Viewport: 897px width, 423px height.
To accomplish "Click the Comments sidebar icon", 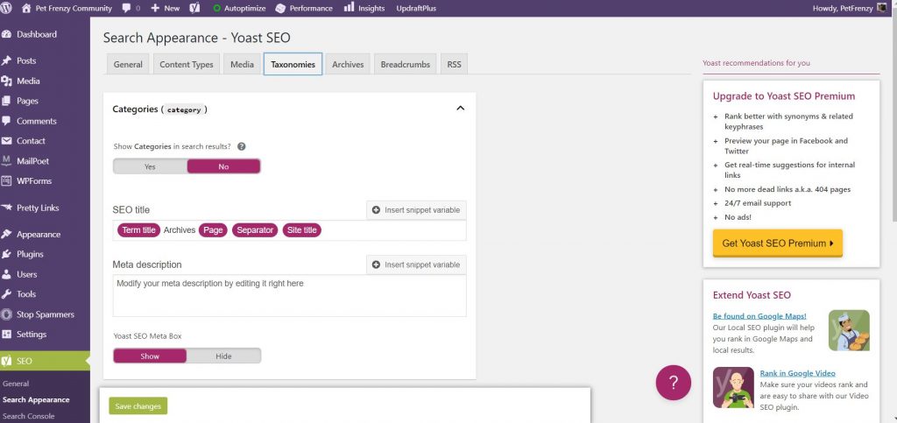I will [7, 121].
